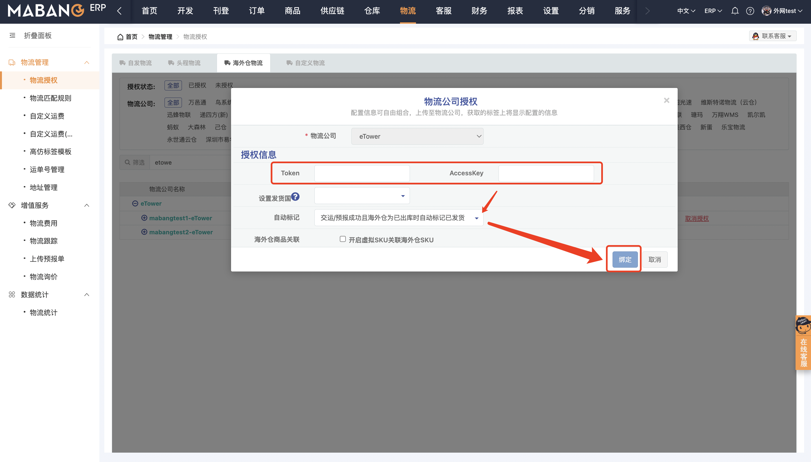The height and width of the screenshot is (462, 811).
Task: Open the 自动标记 dropdown
Action: click(x=399, y=218)
